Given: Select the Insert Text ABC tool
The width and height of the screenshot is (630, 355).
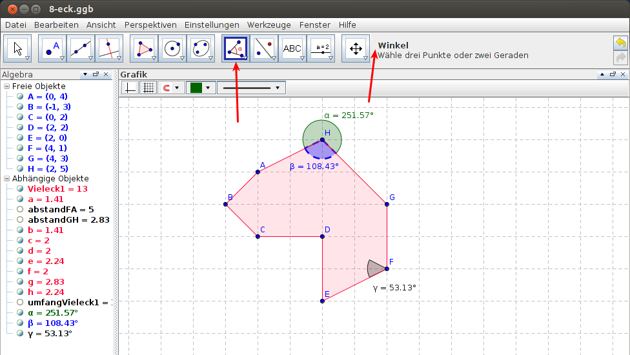Looking at the screenshot, I should point(292,48).
